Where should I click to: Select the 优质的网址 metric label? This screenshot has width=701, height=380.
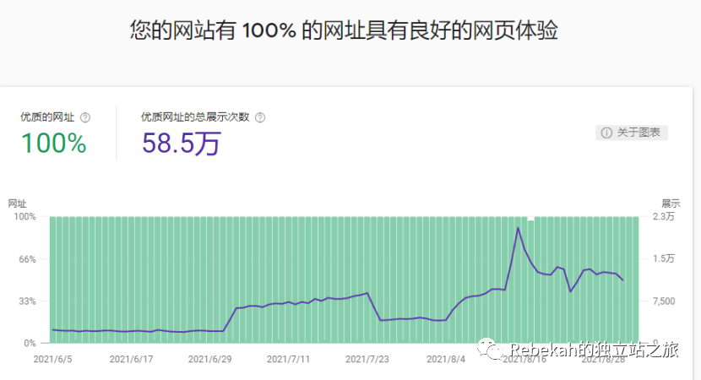[x=47, y=117]
